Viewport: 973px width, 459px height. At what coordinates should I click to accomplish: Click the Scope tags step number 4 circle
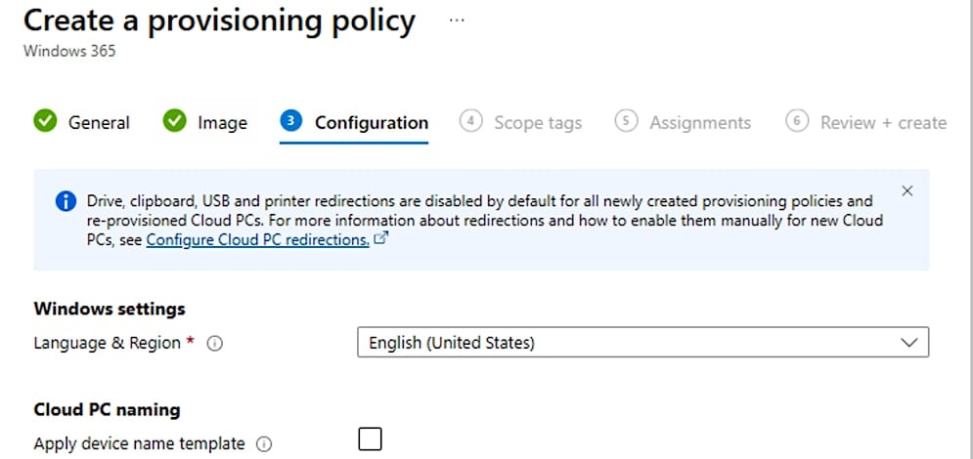470,121
